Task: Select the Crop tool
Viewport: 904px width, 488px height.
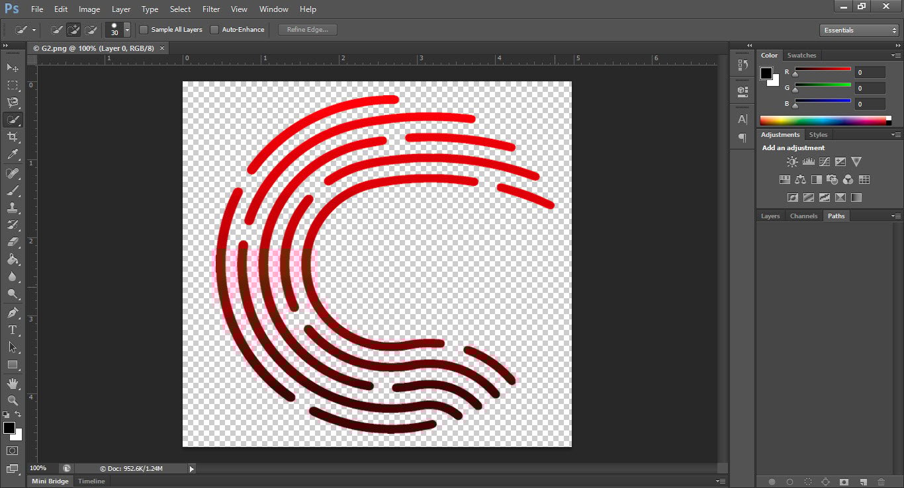Action: click(13, 137)
